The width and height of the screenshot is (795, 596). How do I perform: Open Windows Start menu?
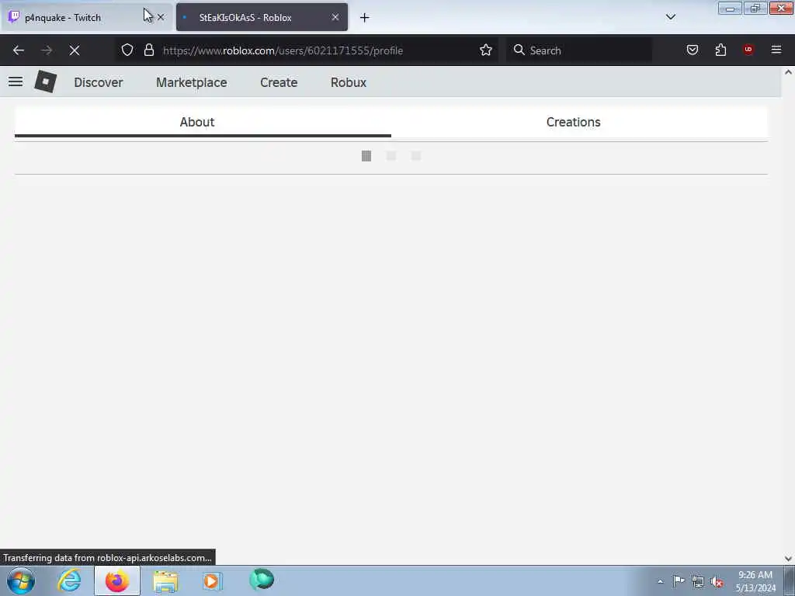[x=21, y=580]
